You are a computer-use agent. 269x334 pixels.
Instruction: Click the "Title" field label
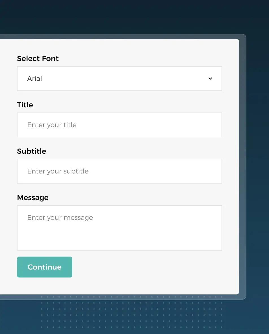(x=25, y=105)
